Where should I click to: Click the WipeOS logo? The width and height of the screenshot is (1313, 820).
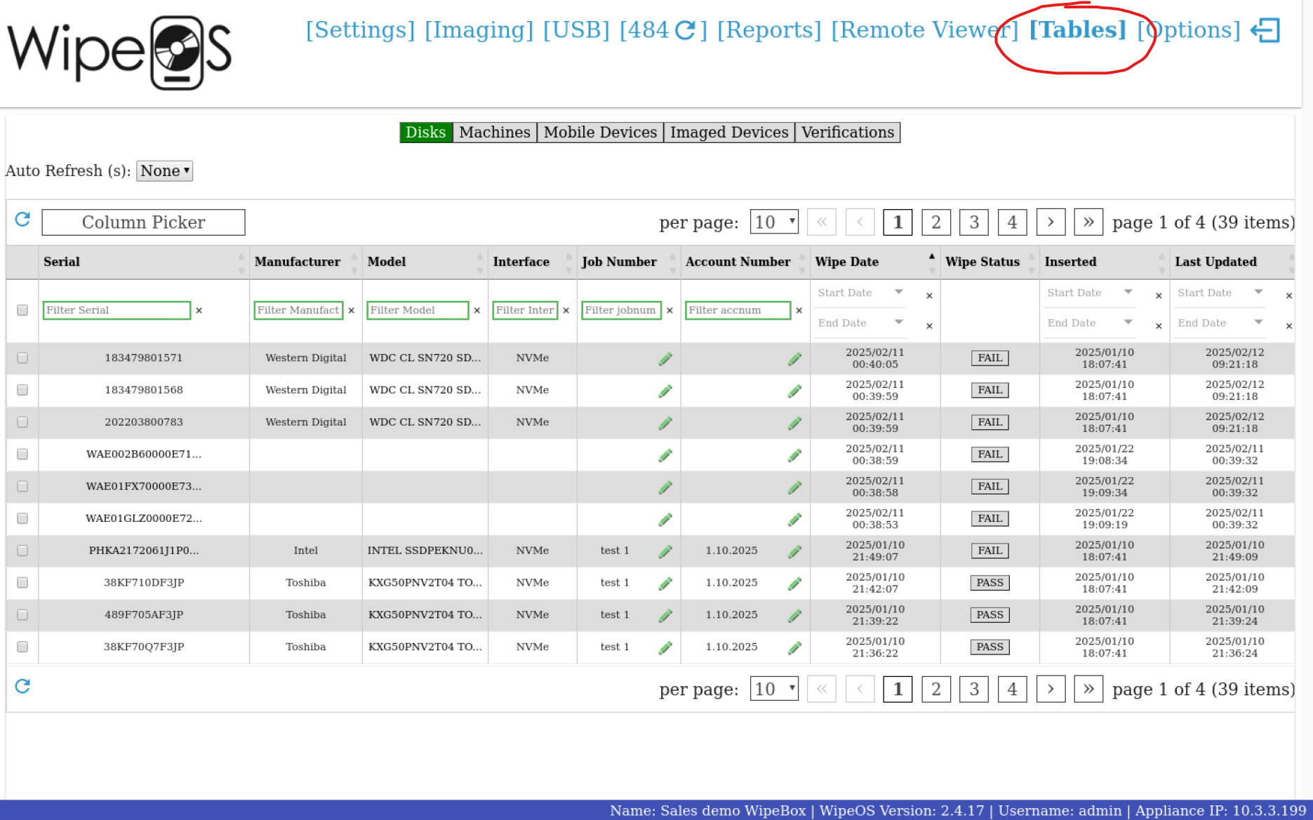tap(119, 53)
